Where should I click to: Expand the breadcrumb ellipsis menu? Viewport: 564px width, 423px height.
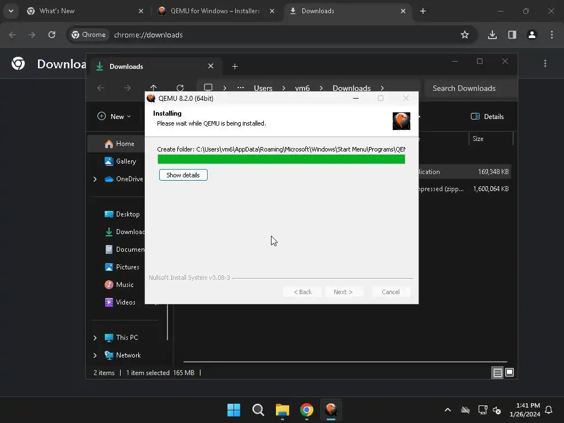coord(241,88)
